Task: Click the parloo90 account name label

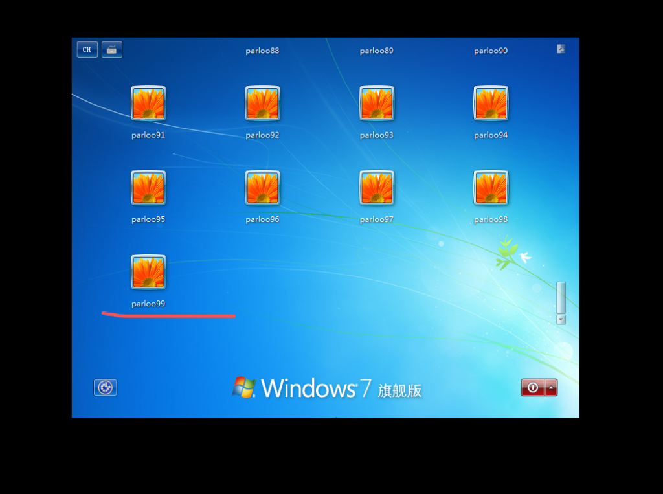Action: (491, 51)
